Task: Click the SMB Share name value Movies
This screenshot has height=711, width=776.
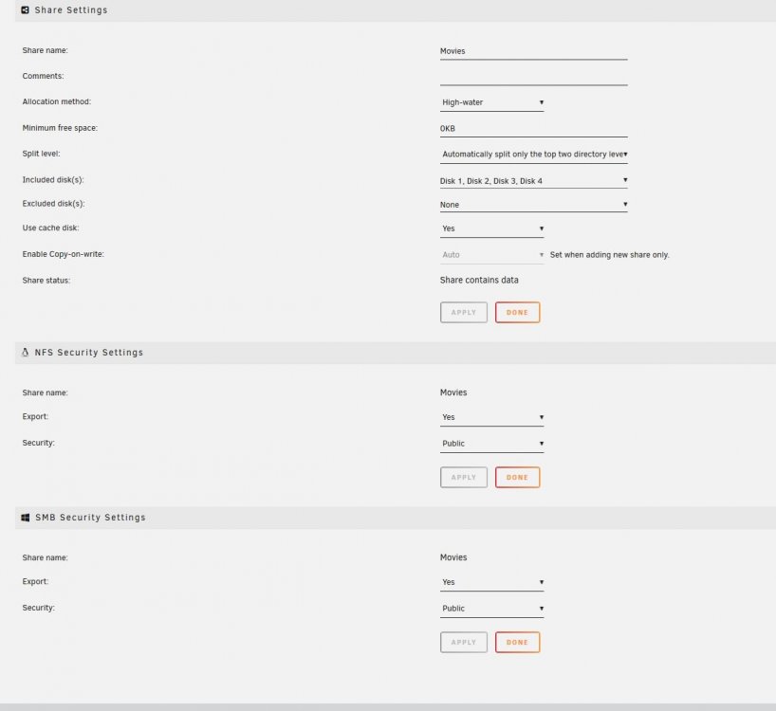Action: 453,557
